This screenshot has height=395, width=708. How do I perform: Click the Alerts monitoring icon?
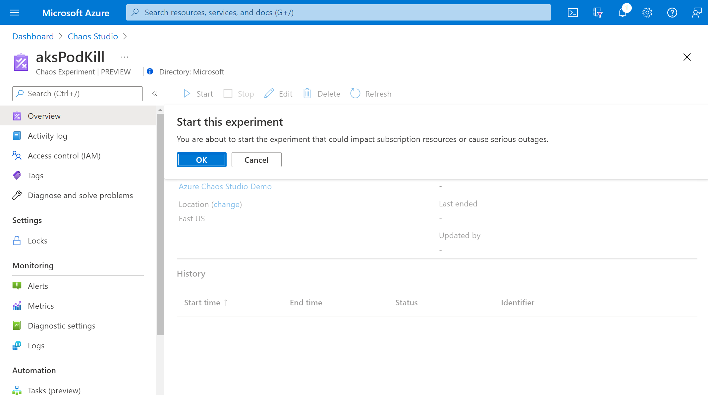click(x=17, y=286)
